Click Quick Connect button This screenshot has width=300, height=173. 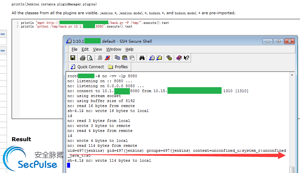pyautogui.click(x=87, y=67)
